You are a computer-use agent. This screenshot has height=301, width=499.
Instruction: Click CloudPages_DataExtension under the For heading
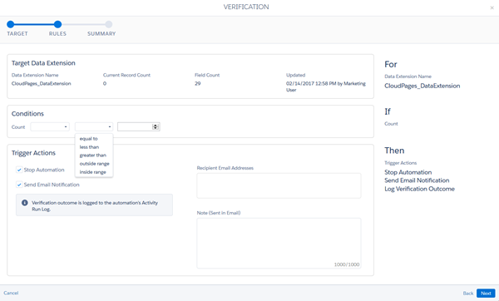coord(422,86)
